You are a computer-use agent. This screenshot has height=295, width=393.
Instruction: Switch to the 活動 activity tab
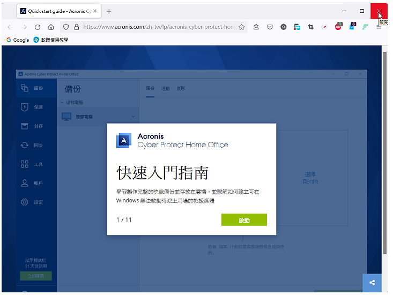(x=166, y=88)
